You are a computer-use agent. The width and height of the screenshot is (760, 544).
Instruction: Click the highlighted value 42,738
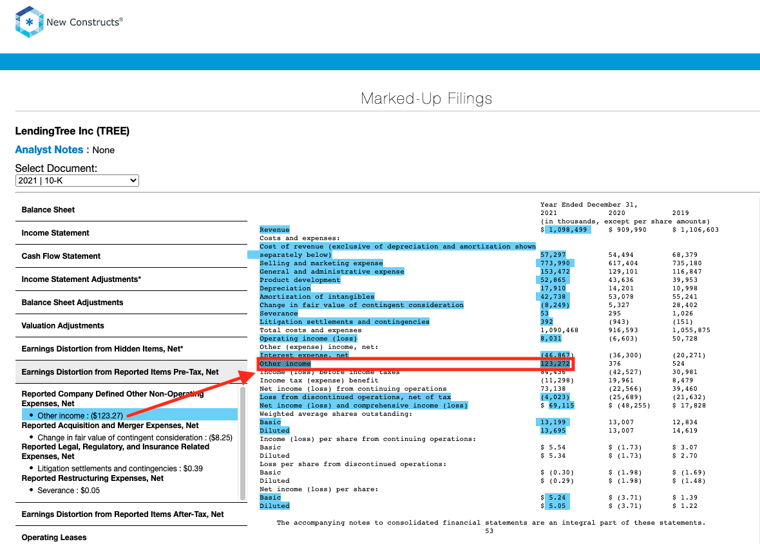click(553, 296)
